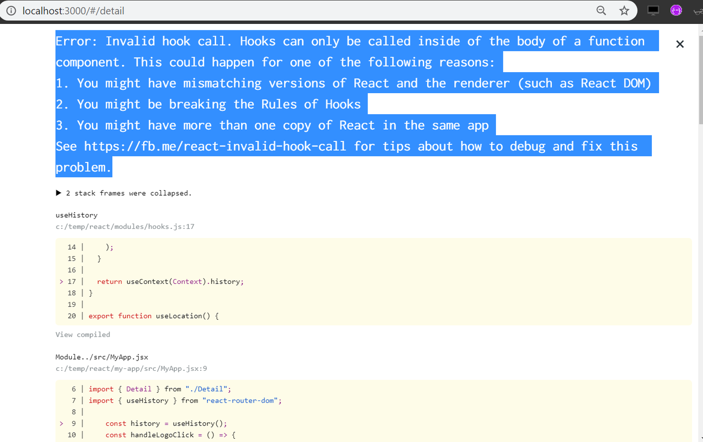
Task: Click the red caret marker beside line 17
Action: (61, 281)
